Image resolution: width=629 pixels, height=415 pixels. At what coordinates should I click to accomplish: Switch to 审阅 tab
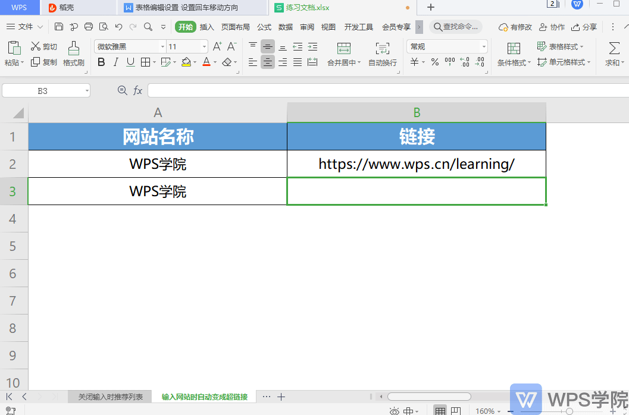pos(307,27)
